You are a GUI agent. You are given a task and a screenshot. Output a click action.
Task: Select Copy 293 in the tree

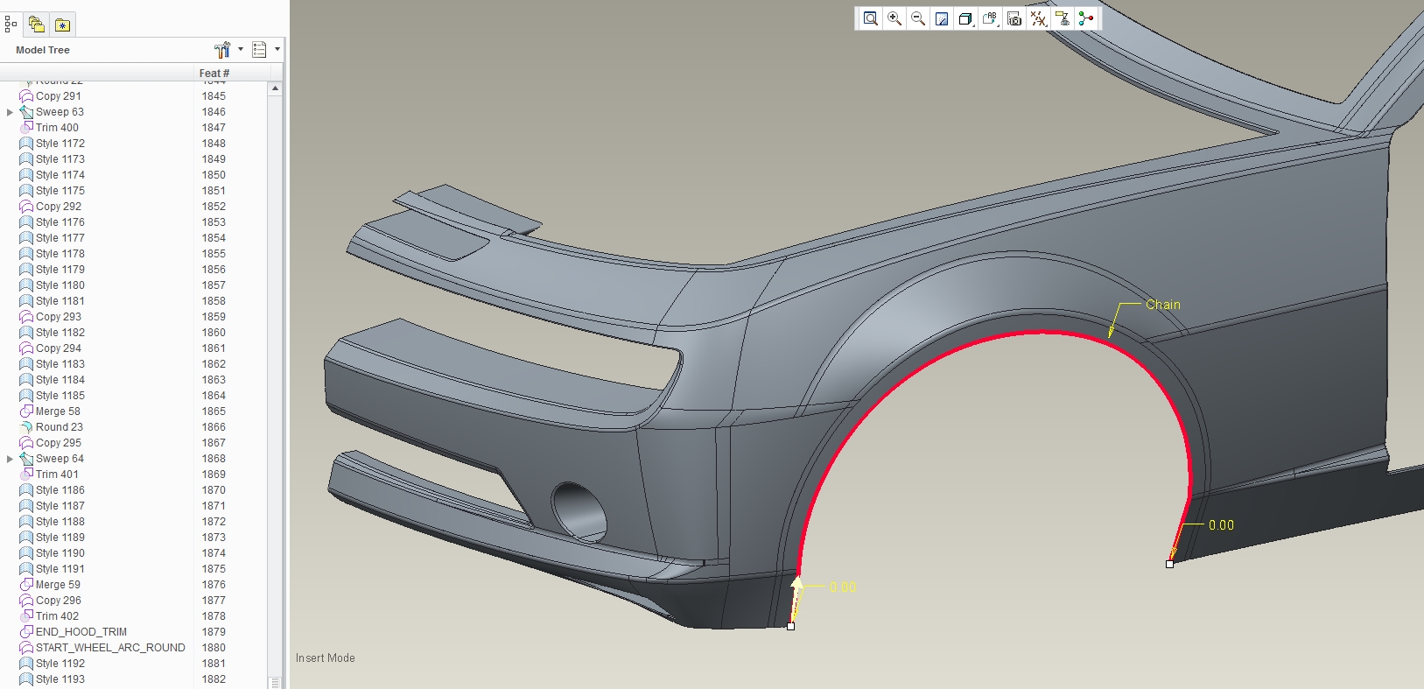[59, 317]
